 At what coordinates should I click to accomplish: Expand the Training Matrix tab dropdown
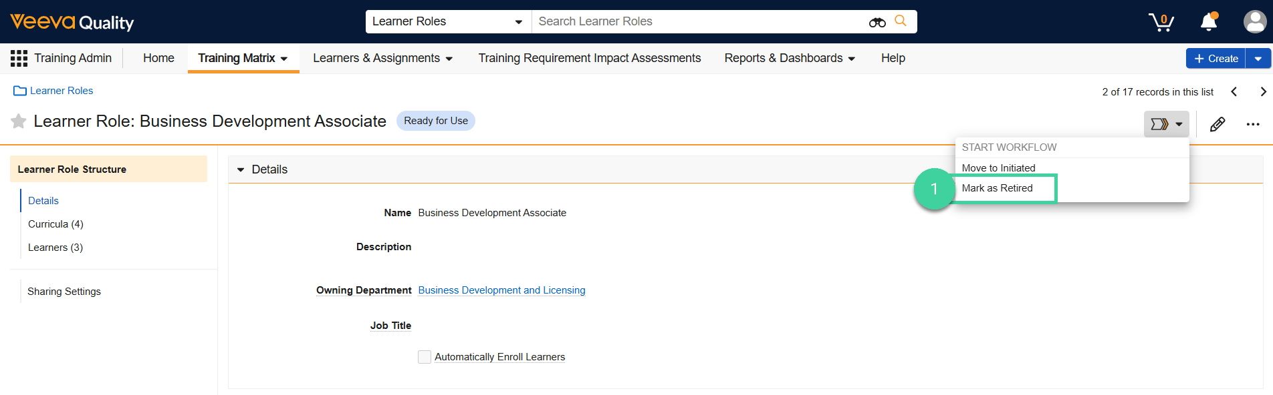[284, 59]
